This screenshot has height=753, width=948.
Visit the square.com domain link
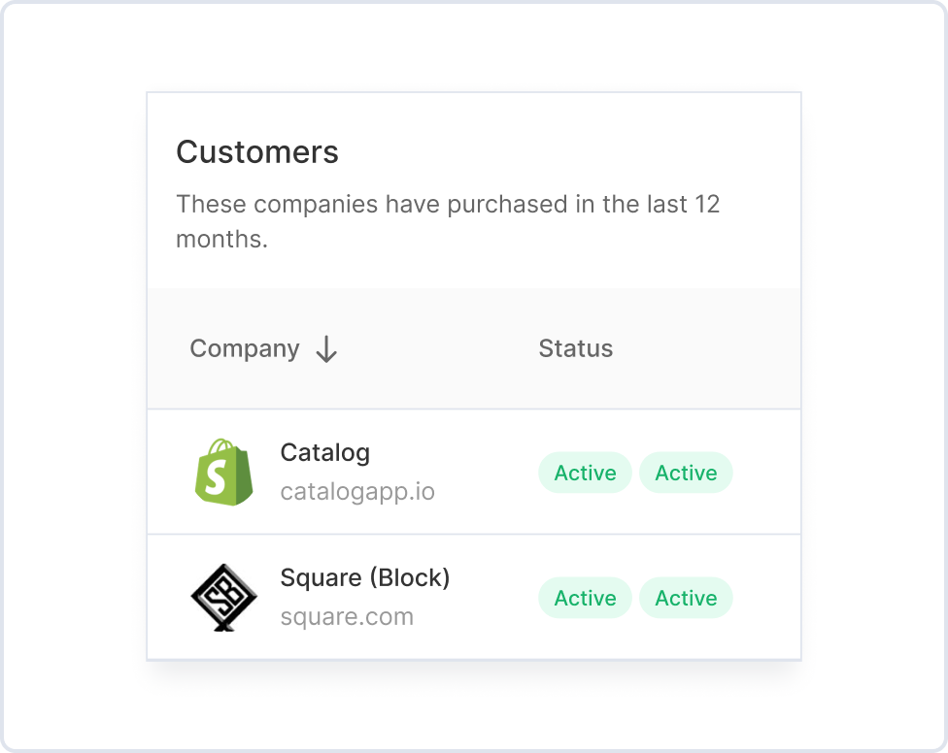click(347, 617)
